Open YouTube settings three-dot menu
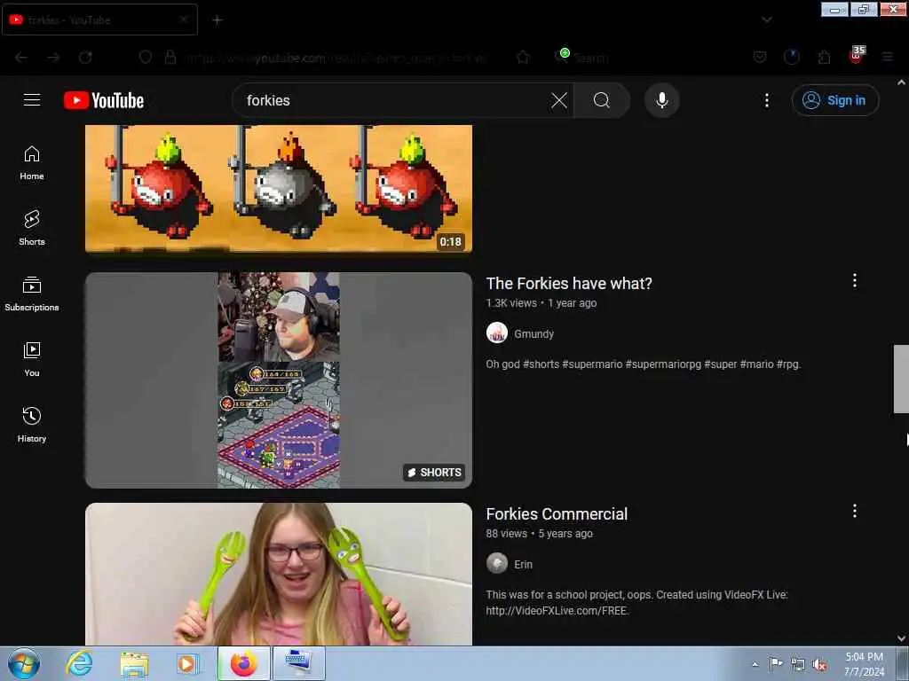 [x=766, y=100]
